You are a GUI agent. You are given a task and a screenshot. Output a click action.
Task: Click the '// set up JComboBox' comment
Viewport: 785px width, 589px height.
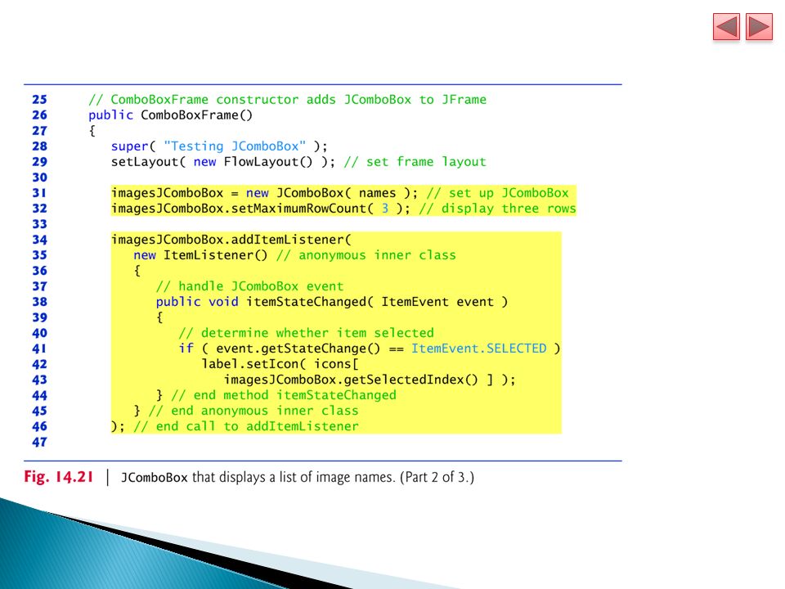(x=498, y=193)
